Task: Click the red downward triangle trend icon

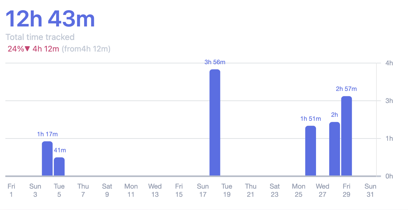Action: click(x=27, y=49)
